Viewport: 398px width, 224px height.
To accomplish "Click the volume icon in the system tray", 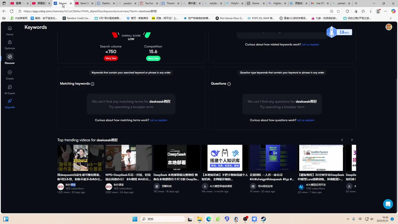I will (371, 219).
